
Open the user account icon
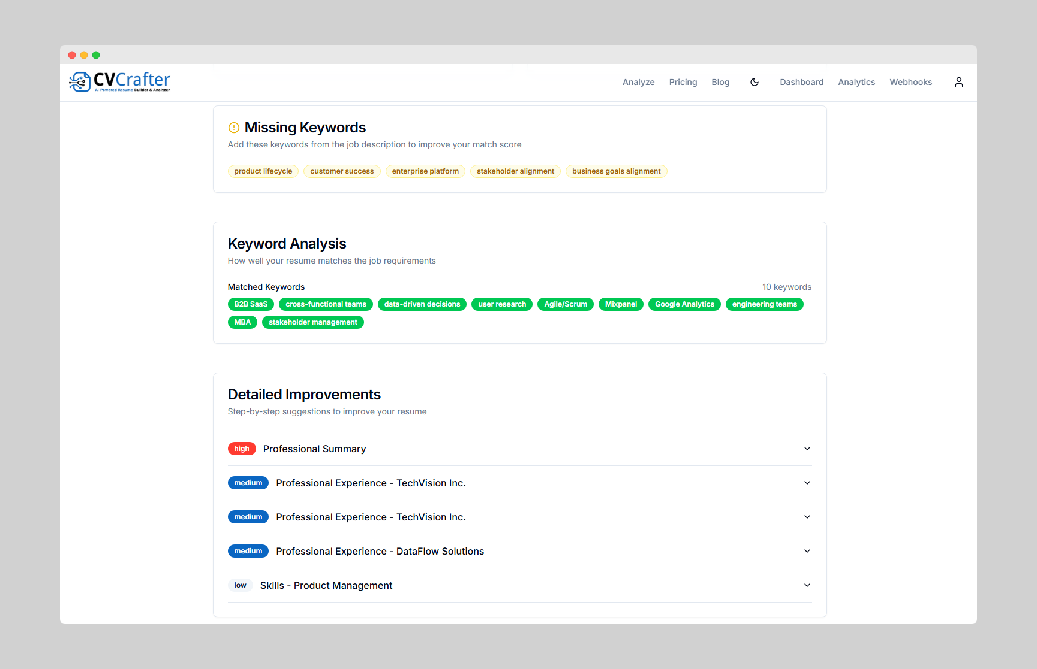(x=958, y=82)
